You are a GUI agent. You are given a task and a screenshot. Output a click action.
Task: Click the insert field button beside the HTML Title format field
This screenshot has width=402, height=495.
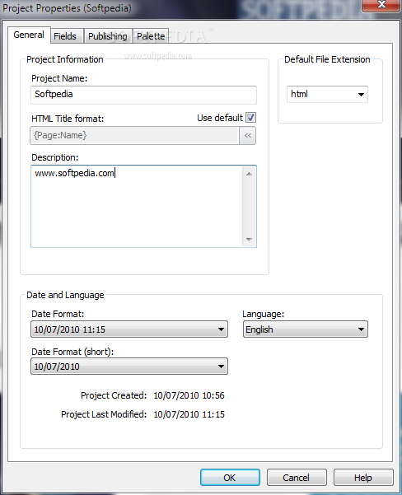(248, 136)
